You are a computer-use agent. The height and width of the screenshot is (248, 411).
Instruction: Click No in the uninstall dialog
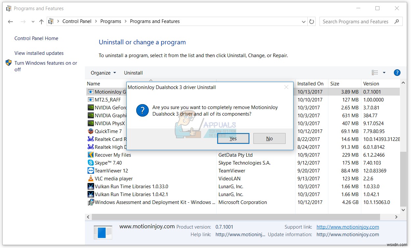click(270, 139)
